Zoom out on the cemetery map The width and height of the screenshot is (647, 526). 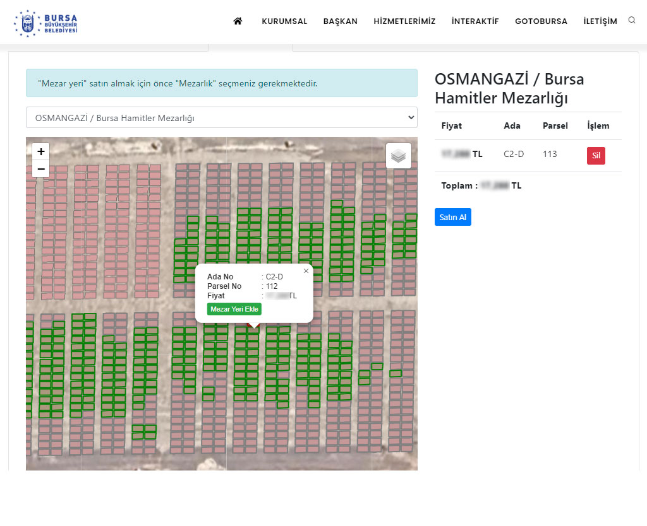tap(41, 168)
